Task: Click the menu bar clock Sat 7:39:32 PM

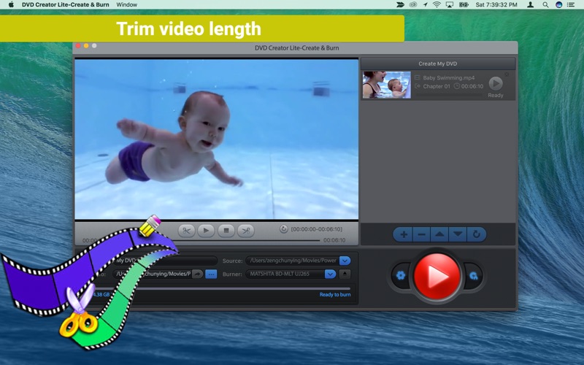Action: pyautogui.click(x=496, y=5)
